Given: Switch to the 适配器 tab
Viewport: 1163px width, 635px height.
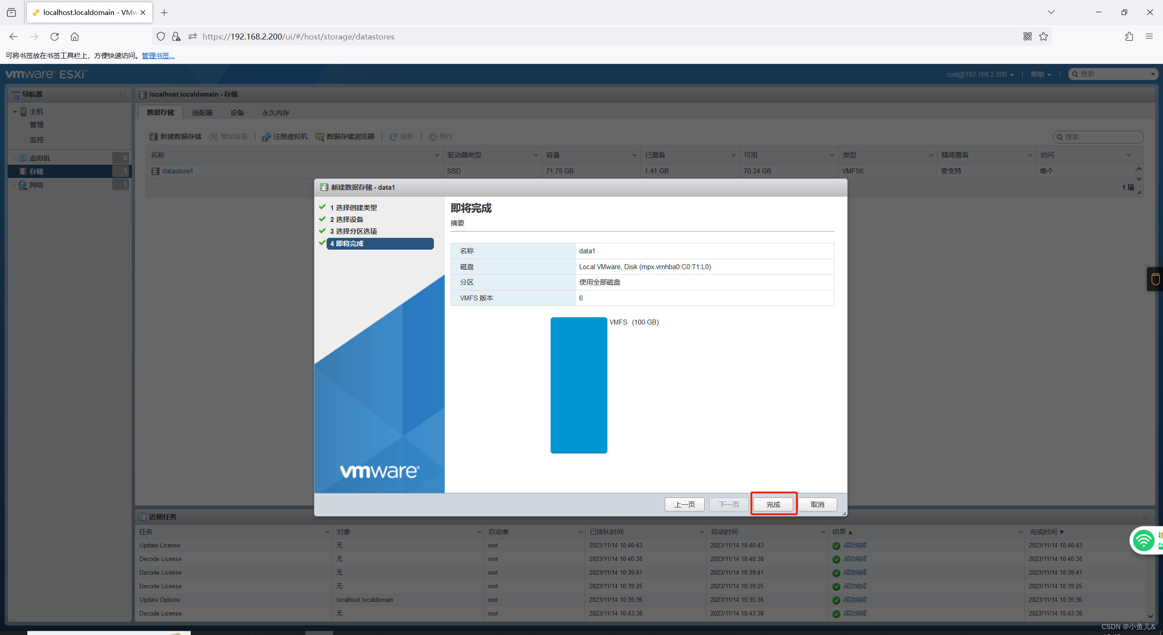Looking at the screenshot, I should [202, 113].
